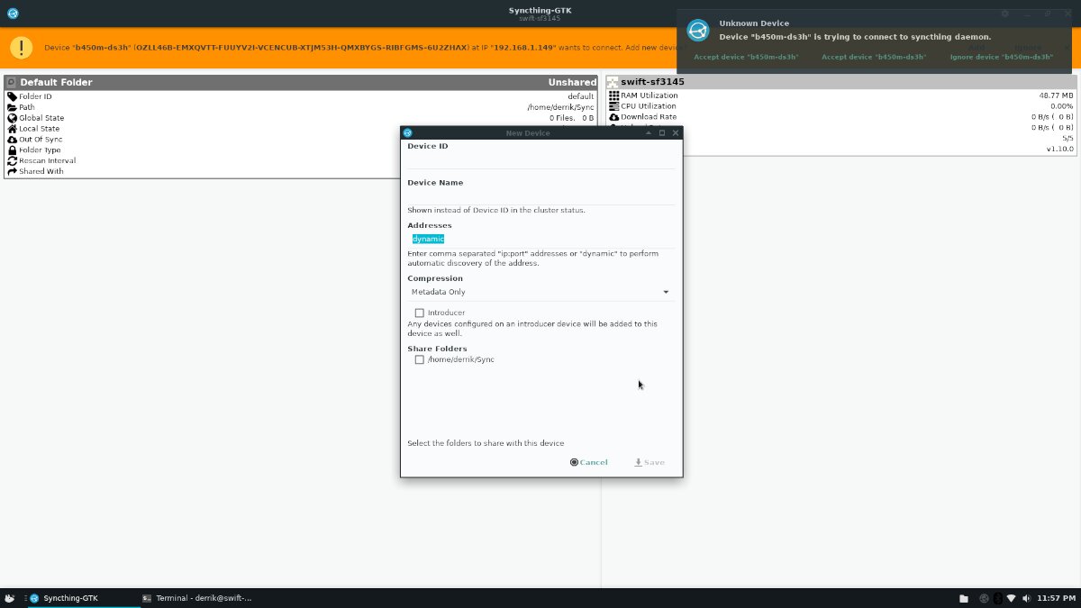Viewport: 1081px width, 608px height.
Task: Open the Bluetooth tray icon
Action: pos(997,598)
